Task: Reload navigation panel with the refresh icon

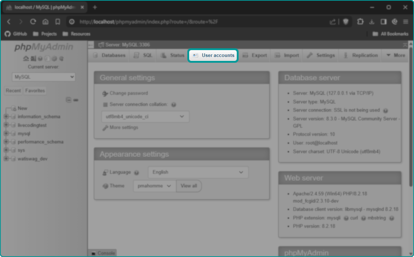Action: (x=61, y=58)
